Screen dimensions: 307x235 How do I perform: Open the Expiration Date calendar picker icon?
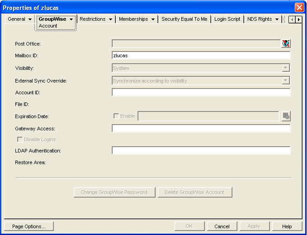286,116
